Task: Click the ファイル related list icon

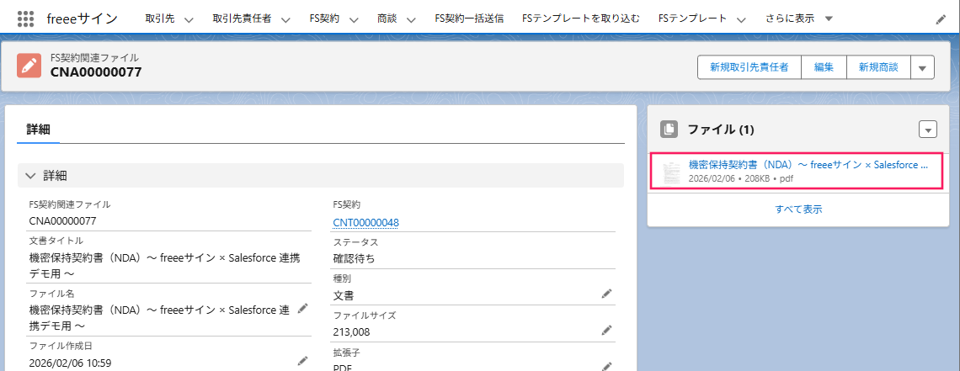Action: 669,129
